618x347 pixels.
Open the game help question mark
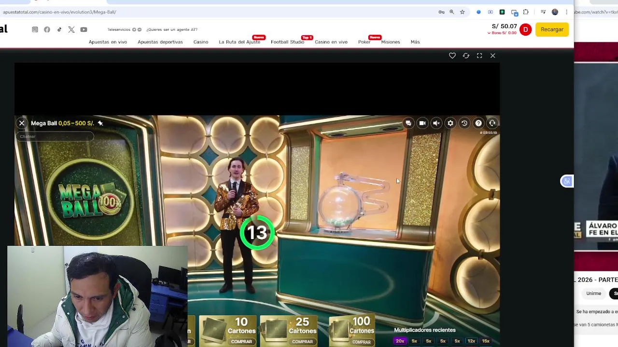tap(478, 123)
